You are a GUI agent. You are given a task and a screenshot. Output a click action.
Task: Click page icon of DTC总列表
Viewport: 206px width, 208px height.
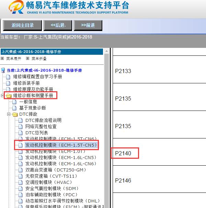pos(21,133)
